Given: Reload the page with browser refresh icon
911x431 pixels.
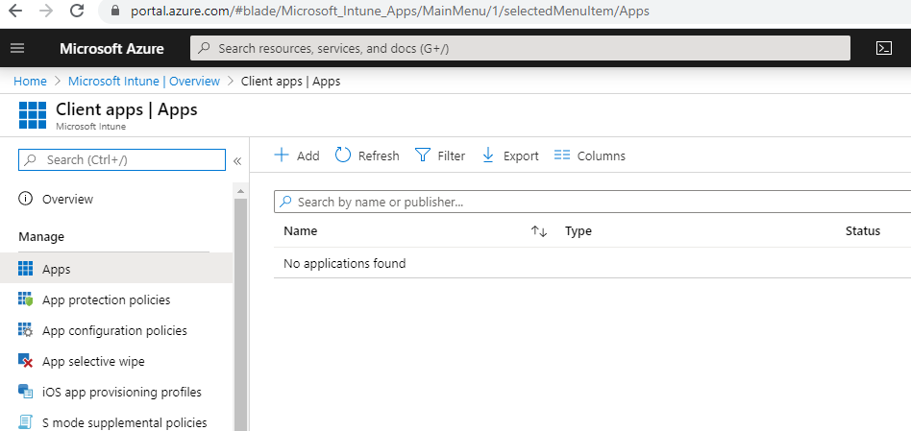Looking at the screenshot, I should pos(77,11).
